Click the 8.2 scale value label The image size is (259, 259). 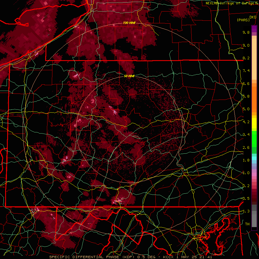coord(246,58)
